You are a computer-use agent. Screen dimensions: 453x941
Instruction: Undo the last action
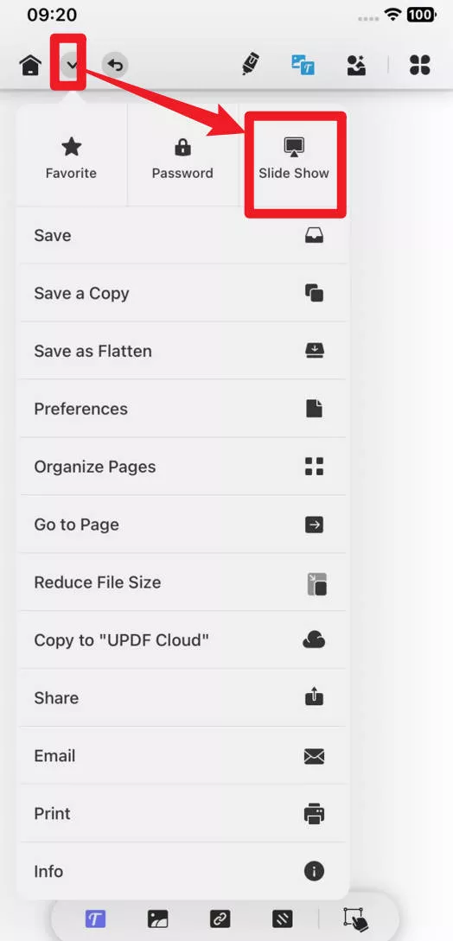point(115,65)
